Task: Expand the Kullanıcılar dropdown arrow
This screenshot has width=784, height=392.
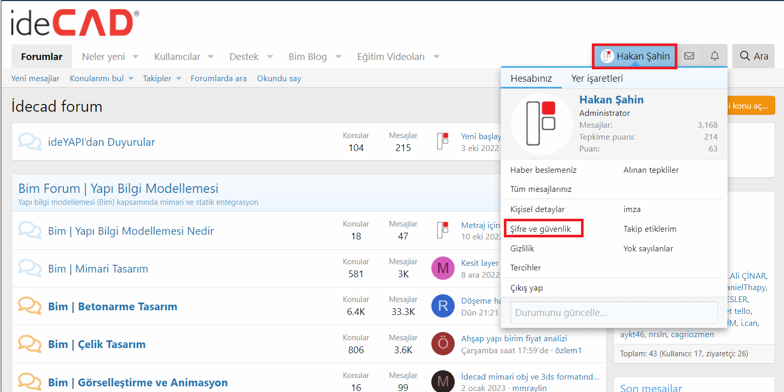Action: (211, 57)
